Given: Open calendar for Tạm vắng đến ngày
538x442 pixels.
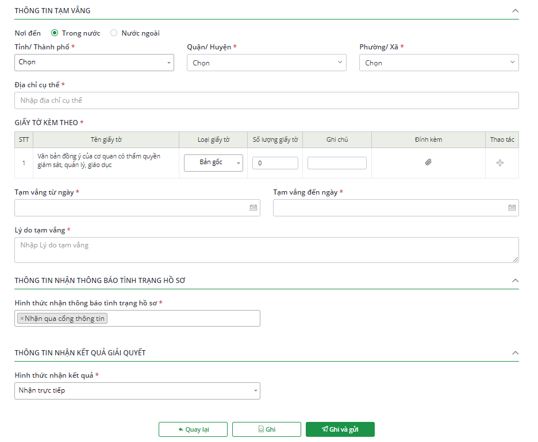Looking at the screenshot, I should 512,208.
